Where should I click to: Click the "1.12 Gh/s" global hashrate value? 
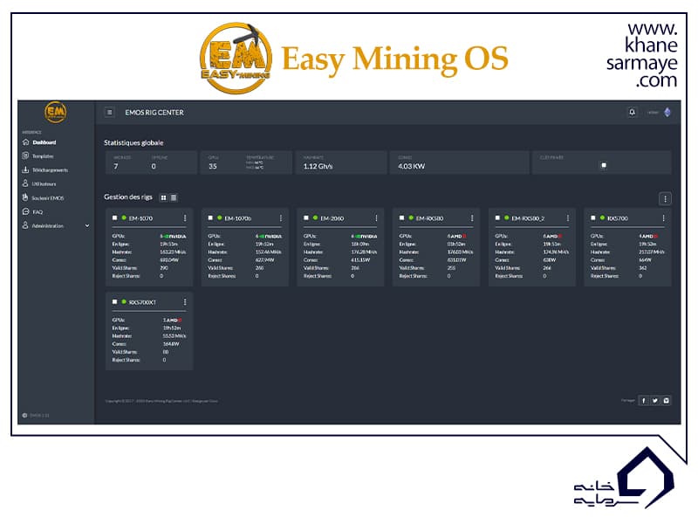point(318,166)
